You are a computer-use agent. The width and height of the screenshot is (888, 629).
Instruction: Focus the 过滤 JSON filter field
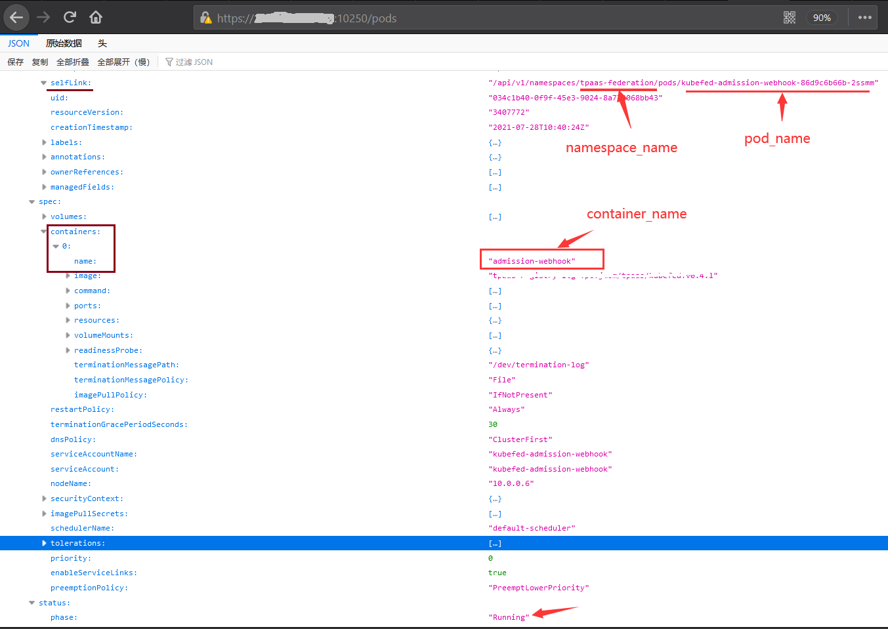click(194, 62)
